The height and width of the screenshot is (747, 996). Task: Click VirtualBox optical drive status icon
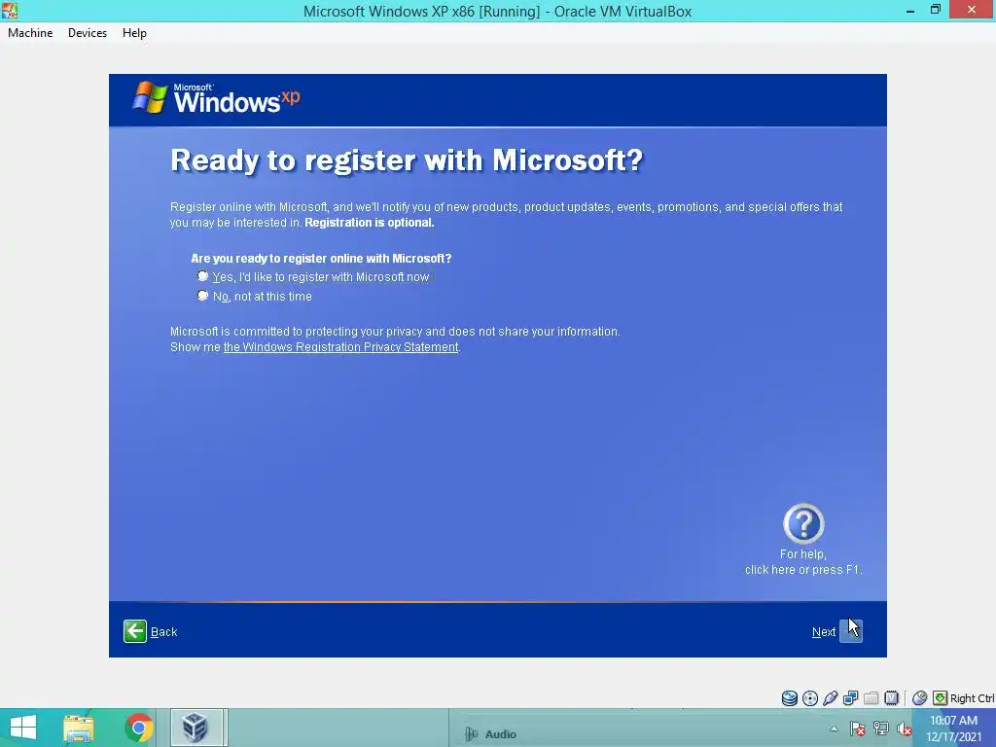[x=810, y=698]
